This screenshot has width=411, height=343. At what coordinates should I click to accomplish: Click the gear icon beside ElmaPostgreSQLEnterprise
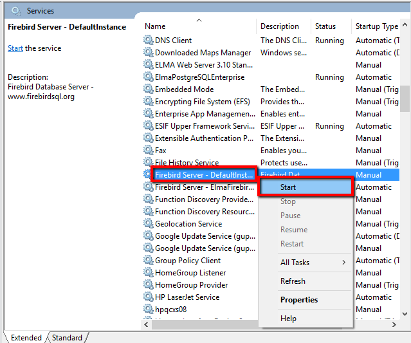[x=149, y=77]
